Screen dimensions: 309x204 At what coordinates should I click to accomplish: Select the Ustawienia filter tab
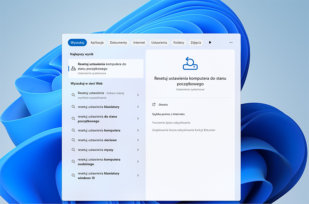159,42
